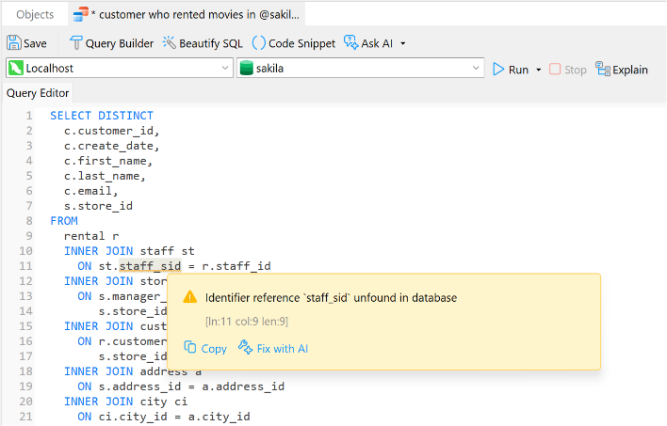Click INNER JOIN staff st line
The width and height of the screenshot is (667, 426).
point(129,251)
